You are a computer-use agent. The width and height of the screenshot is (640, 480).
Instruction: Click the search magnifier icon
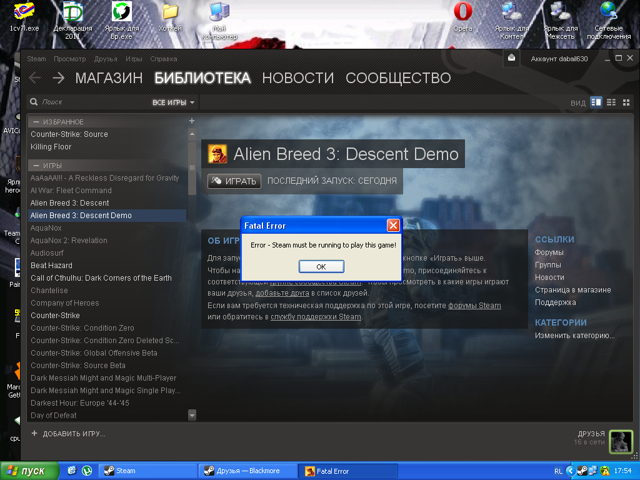(x=34, y=102)
